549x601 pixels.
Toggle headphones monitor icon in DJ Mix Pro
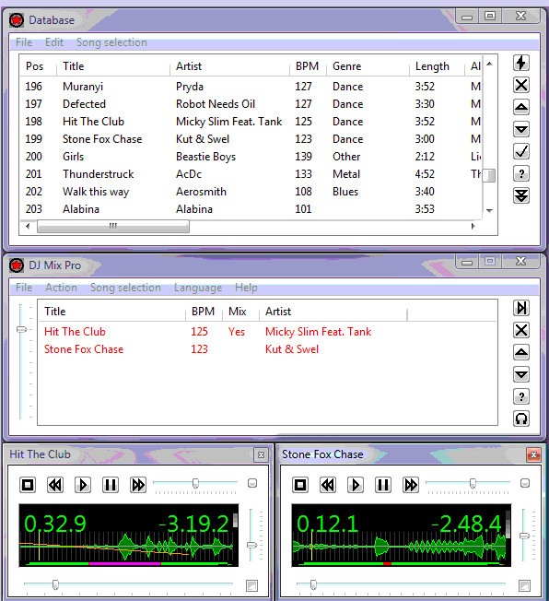coord(521,418)
